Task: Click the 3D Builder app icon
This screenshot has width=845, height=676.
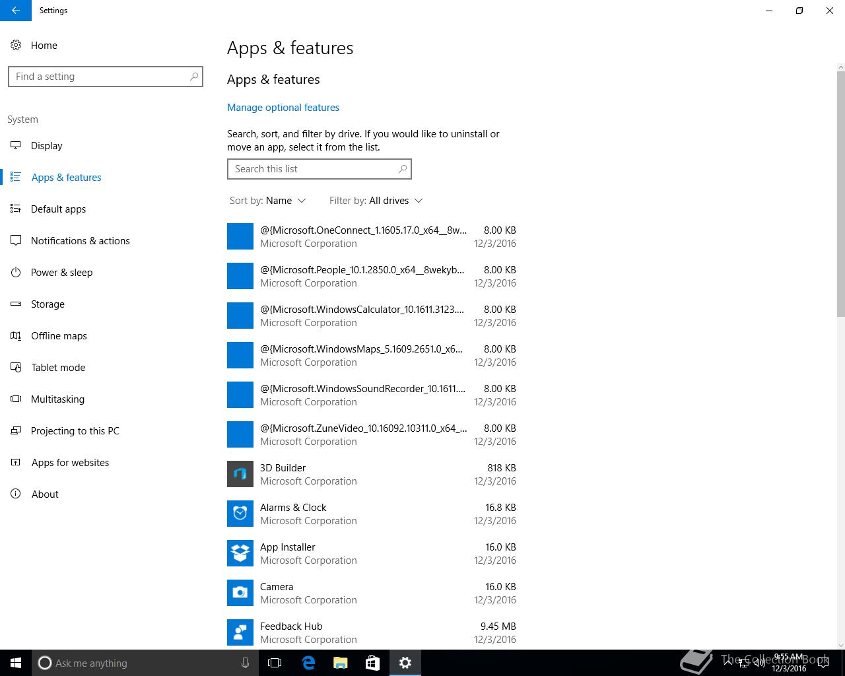Action: (x=240, y=474)
